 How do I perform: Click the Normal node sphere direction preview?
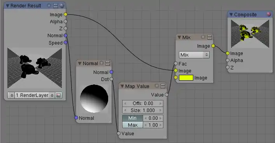94,98
